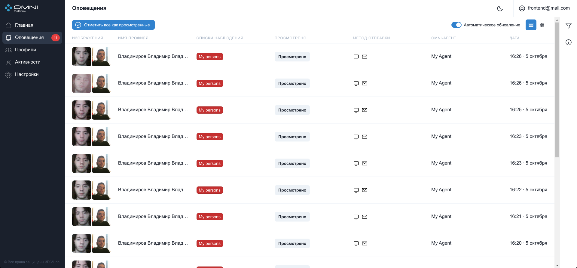577x268 pixels.
Task: Click email icon in first 16:26 row
Action: point(365,57)
